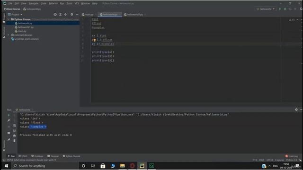Expand the External Libraries node
Viewport: 303px width, 170px height.
coord(9,35)
